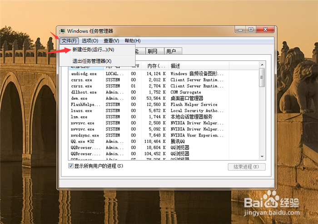Close the Task Manager window
318x224 pixels.
coord(265,29)
